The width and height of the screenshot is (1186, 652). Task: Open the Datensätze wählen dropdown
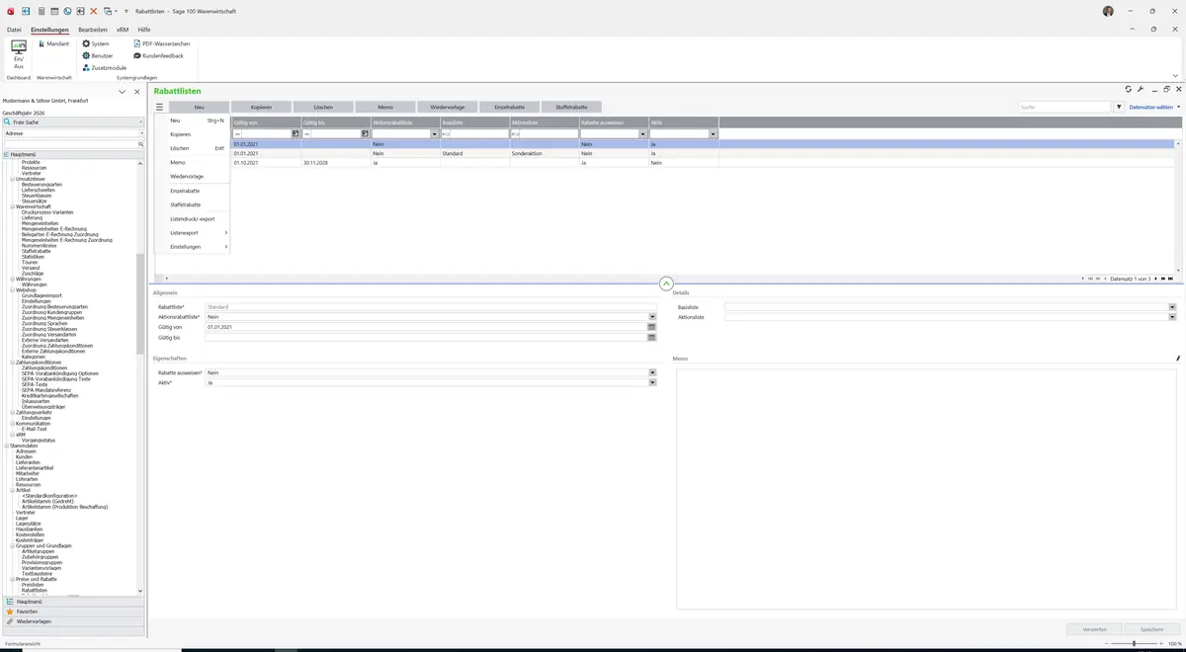1154,107
